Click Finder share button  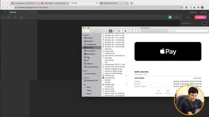click(x=132, y=31)
